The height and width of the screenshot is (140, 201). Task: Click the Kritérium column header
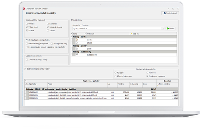tap(108, 34)
